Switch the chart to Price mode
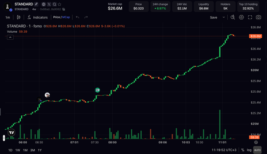Screen dimensions: 267x154 (57, 17)
